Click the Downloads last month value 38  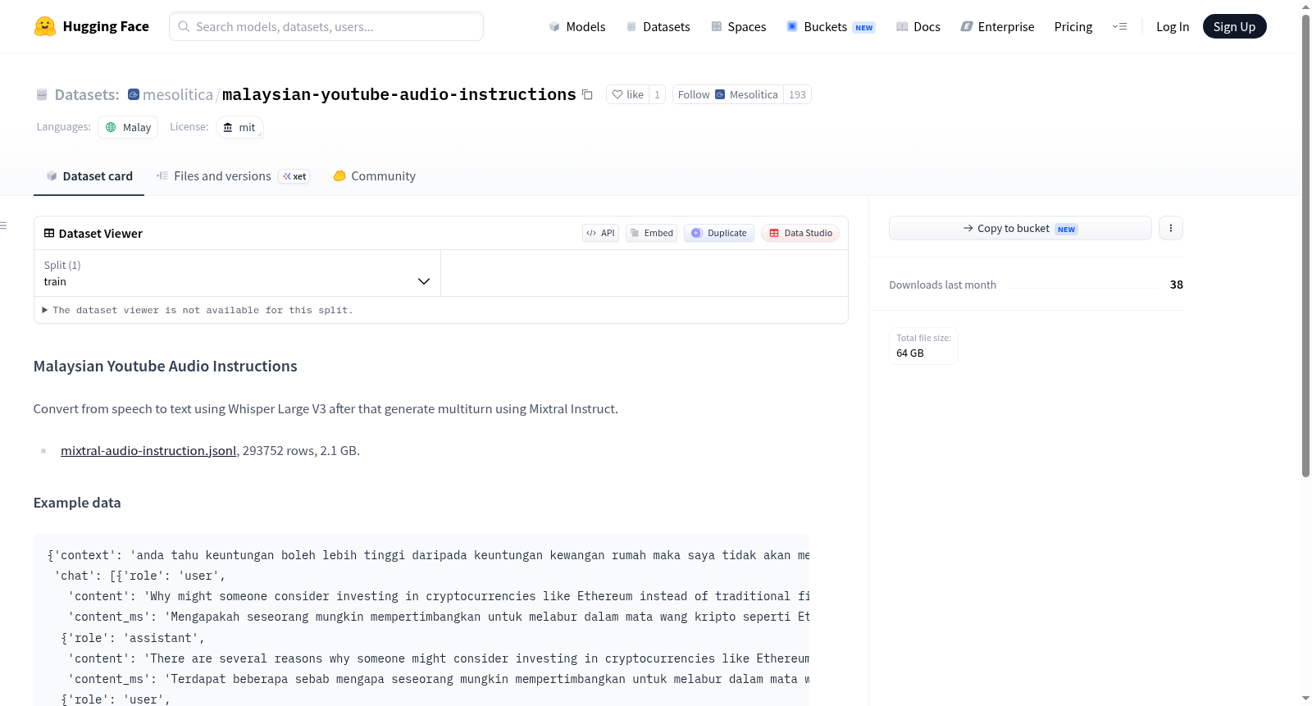click(x=1176, y=285)
